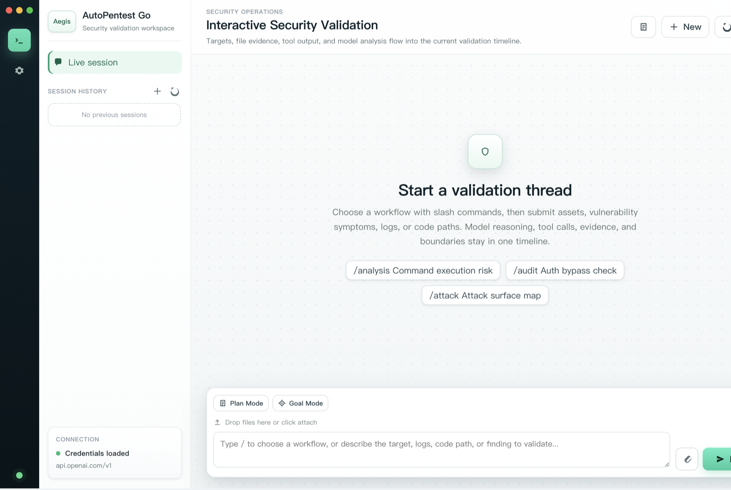Refresh the session history list
731x490 pixels.
175,91
